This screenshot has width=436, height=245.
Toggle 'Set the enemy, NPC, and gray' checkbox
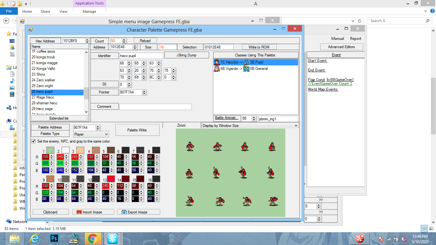point(34,141)
